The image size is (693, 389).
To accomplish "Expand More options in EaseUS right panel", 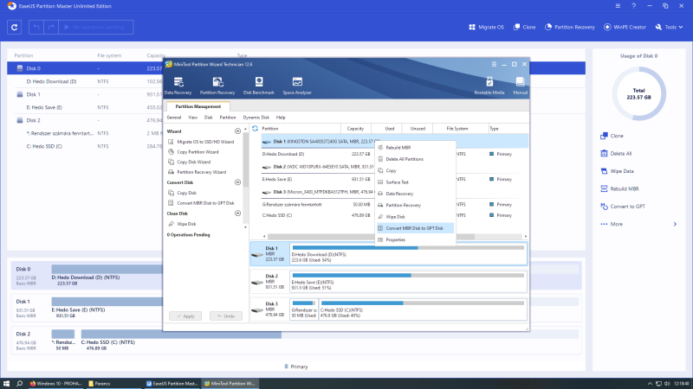I will (x=638, y=224).
